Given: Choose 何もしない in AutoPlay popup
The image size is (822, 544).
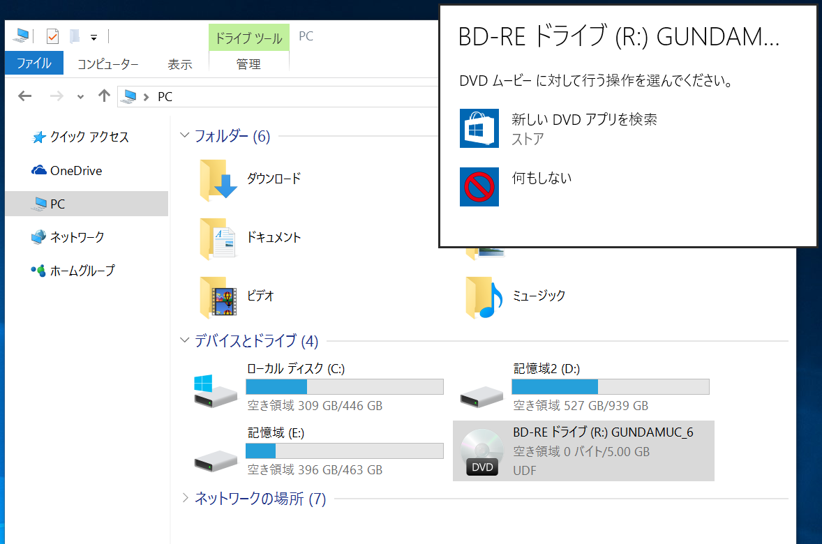Looking at the screenshot, I should [x=541, y=178].
